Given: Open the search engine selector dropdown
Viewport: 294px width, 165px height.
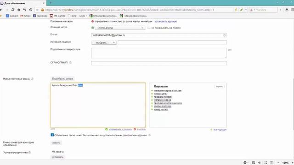Looking at the screenshot, I should [252, 10].
